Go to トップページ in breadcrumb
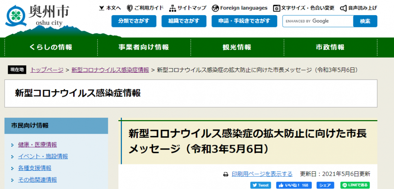This screenshot has height=189, width=394. [47, 70]
